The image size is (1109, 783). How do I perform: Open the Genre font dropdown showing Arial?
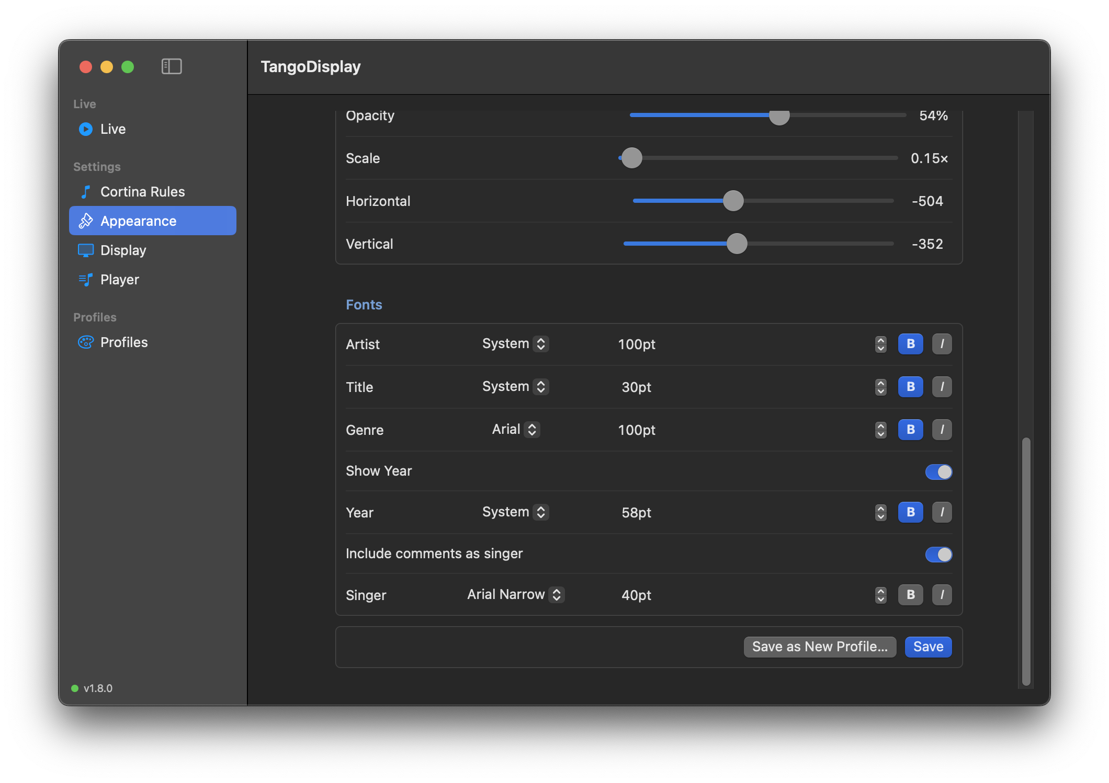(x=516, y=430)
